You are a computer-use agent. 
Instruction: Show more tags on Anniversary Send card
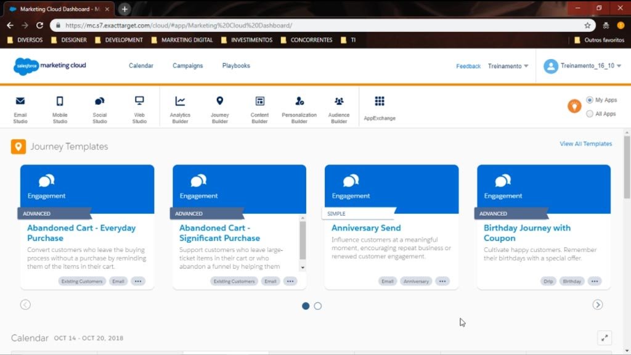[442, 281]
